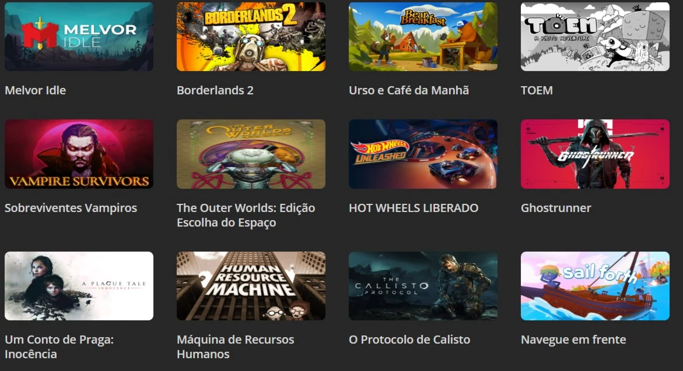Open the Vampire Survivors cover image
Viewport: 683px width, 371px height.
[79, 154]
